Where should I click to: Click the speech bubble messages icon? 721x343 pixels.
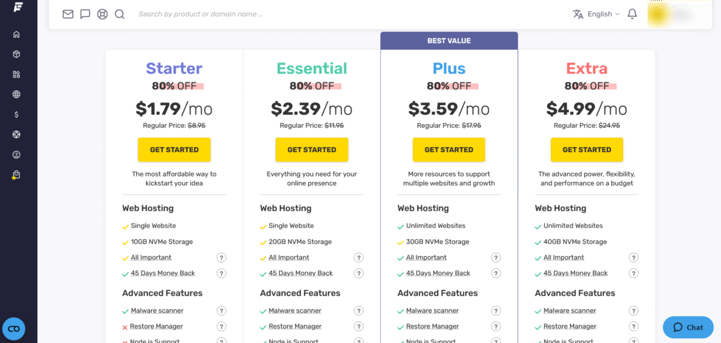pyautogui.click(x=85, y=14)
